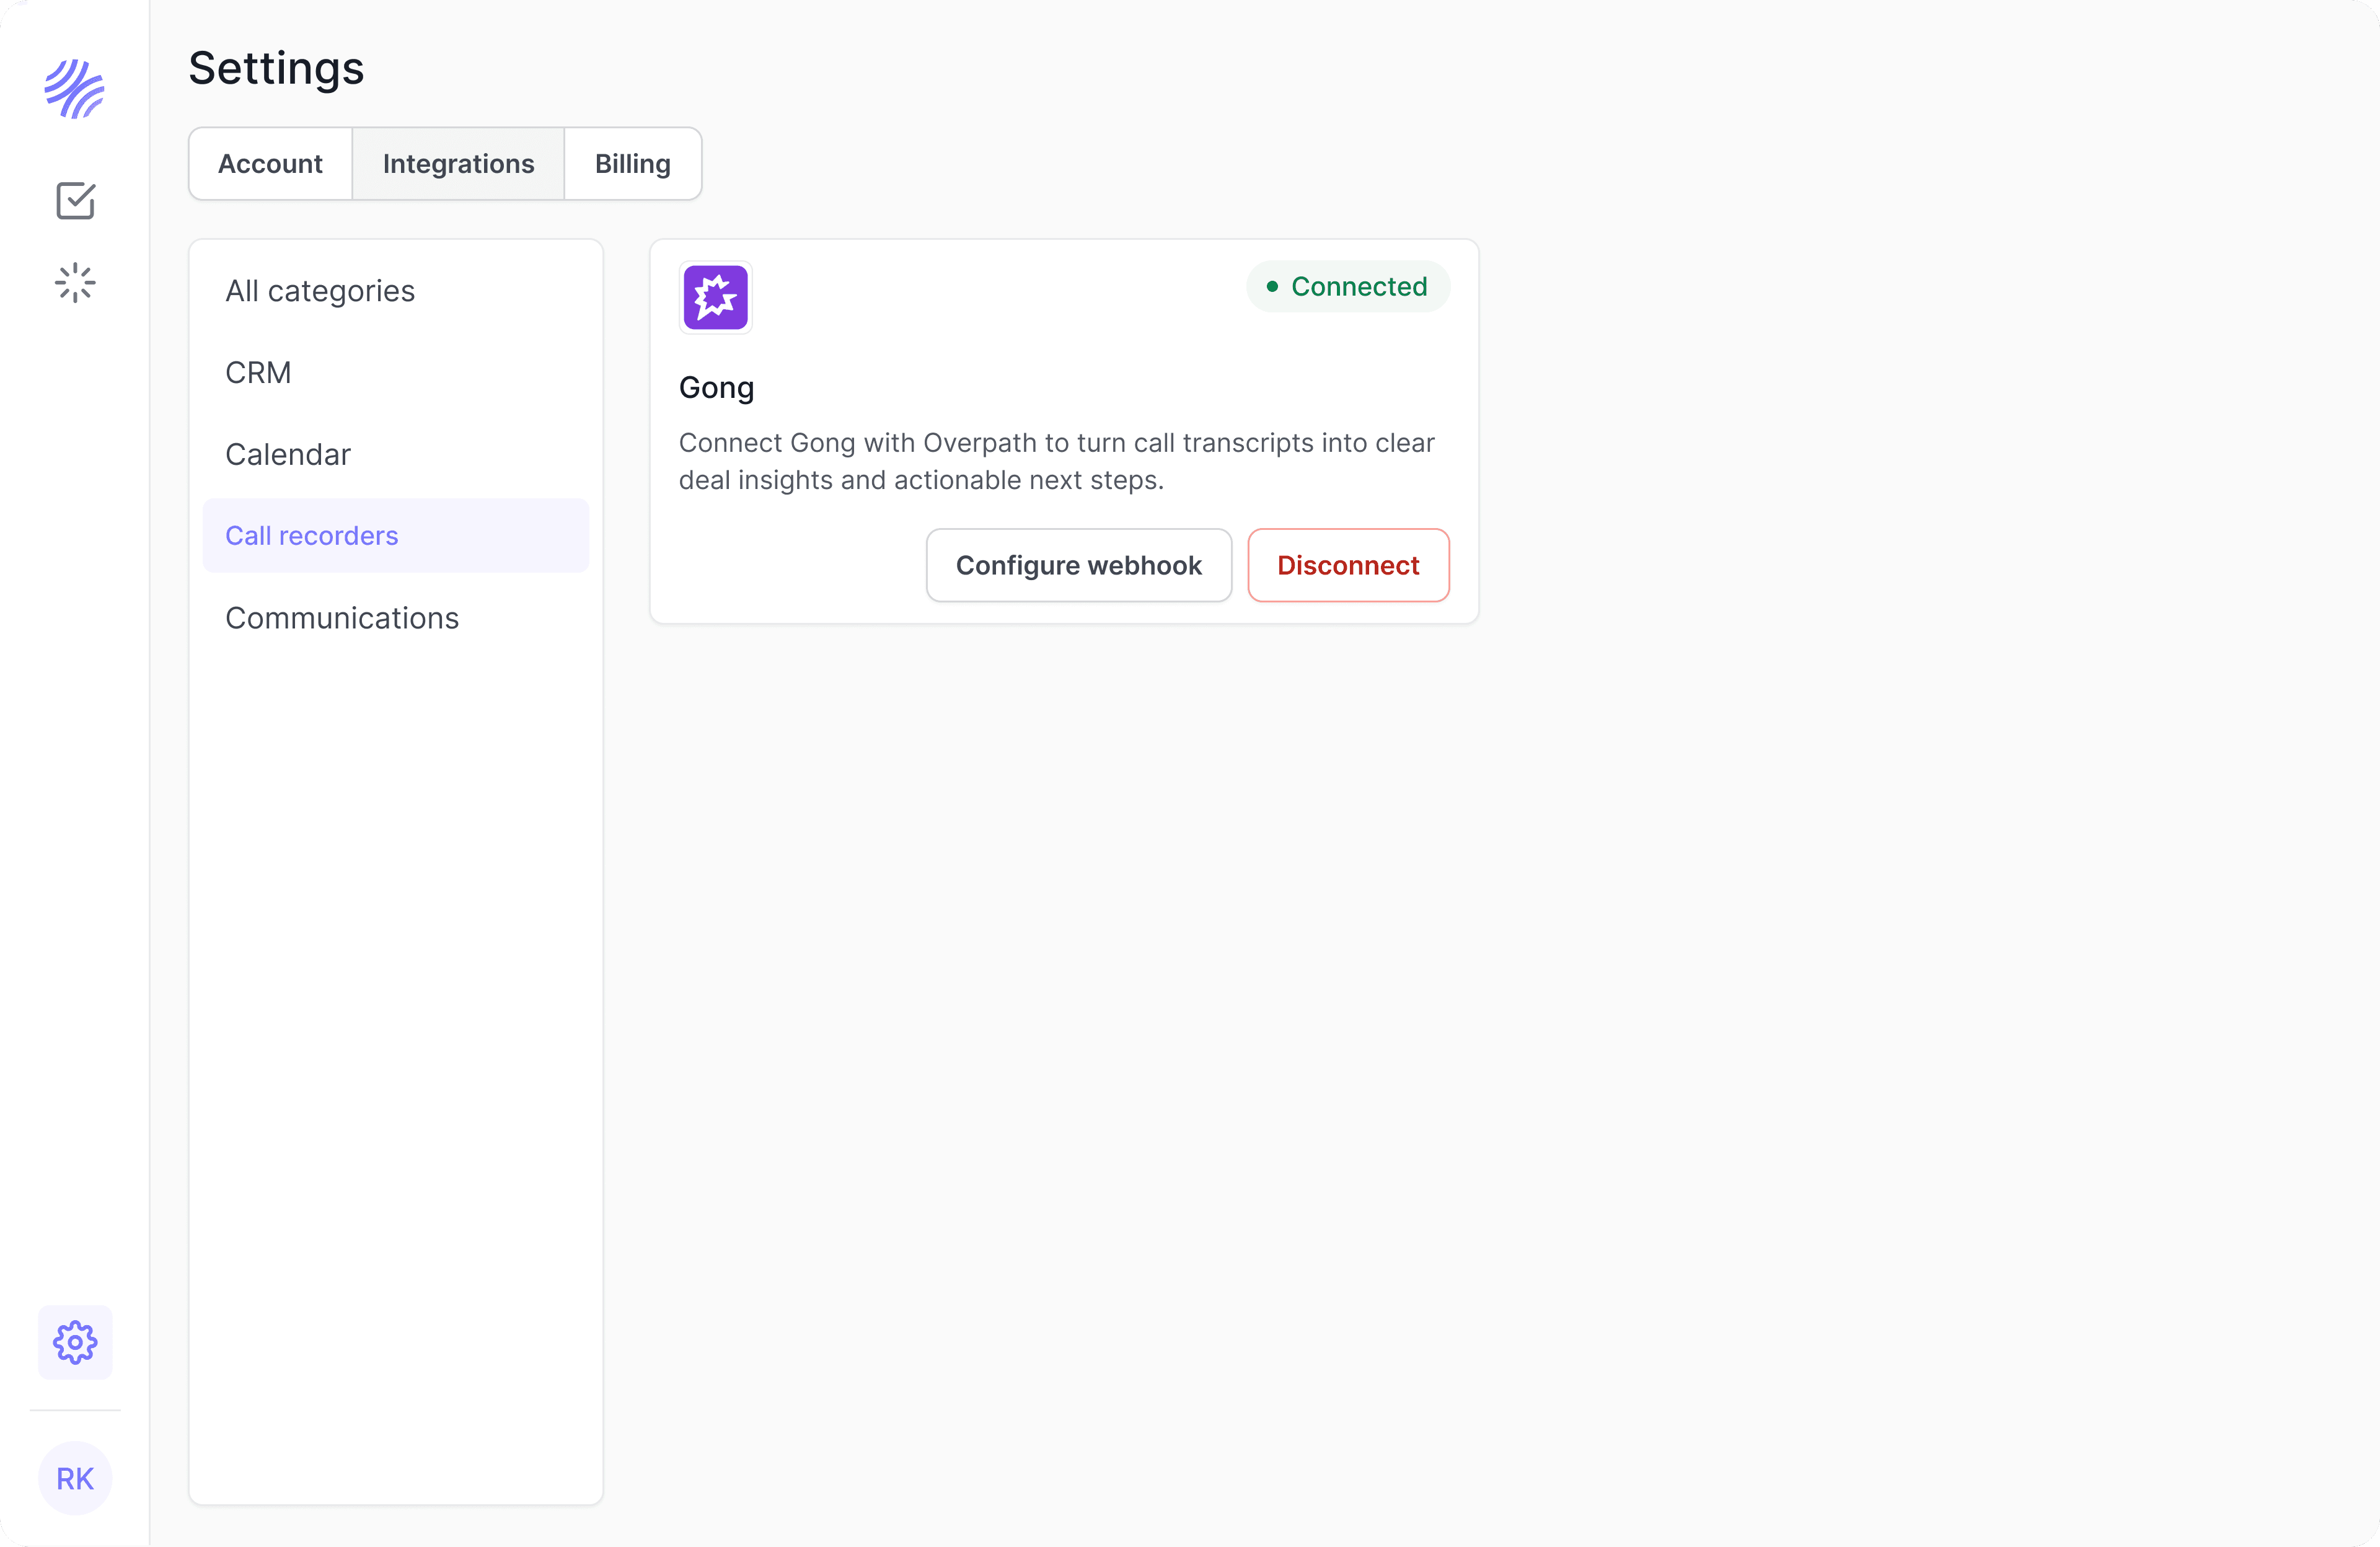The image size is (2380, 1547).
Task: Click the purple Gong app logo
Action: [715, 297]
